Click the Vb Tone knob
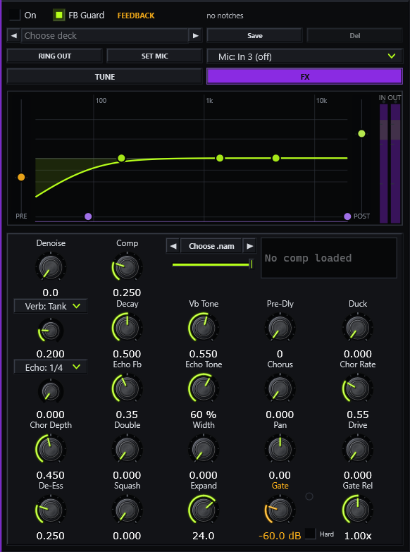This screenshot has width=410, height=552. [204, 328]
